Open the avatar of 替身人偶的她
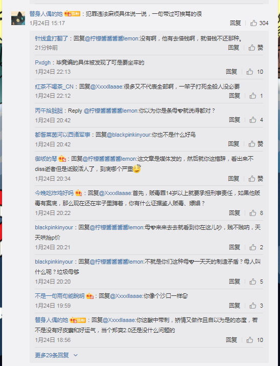Screen dimensions: 280x366 coord(18,18)
